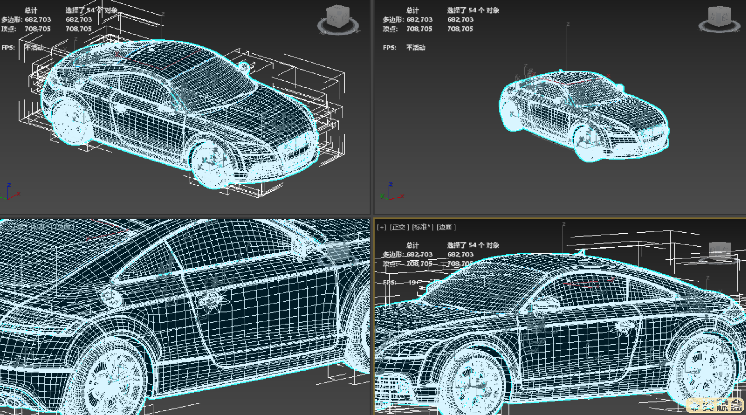Open the [正交] view menu in bottom-right viewport
Viewport: 746px width, 415px height.
click(399, 227)
